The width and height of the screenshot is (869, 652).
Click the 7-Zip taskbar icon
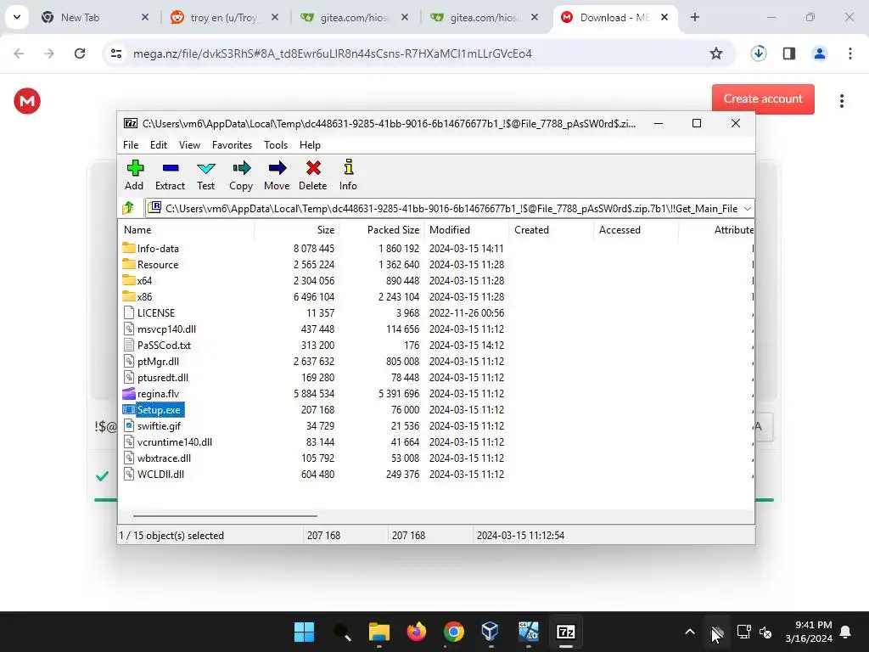point(565,632)
